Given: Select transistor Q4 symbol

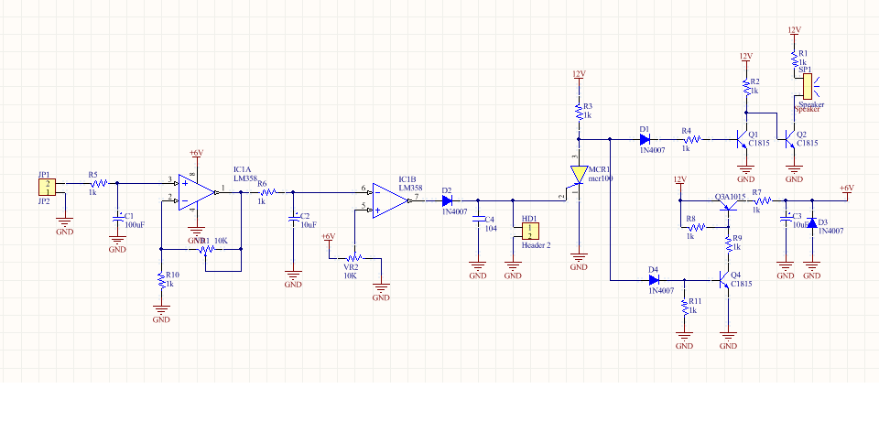Looking at the screenshot, I should coord(724,279).
